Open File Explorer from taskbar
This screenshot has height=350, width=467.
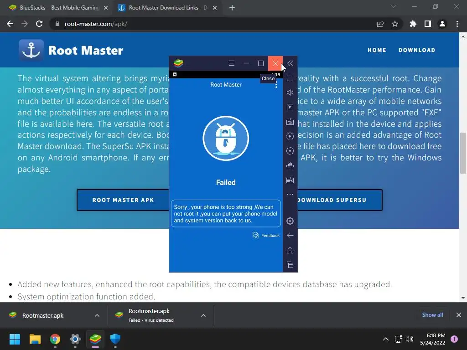tap(35, 339)
